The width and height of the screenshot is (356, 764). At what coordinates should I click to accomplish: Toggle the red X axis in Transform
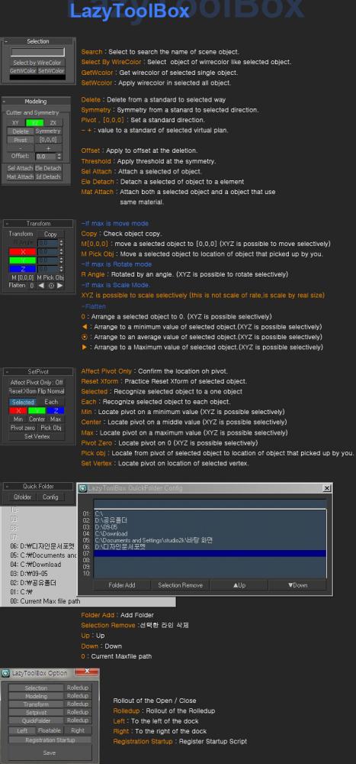click(x=22, y=252)
